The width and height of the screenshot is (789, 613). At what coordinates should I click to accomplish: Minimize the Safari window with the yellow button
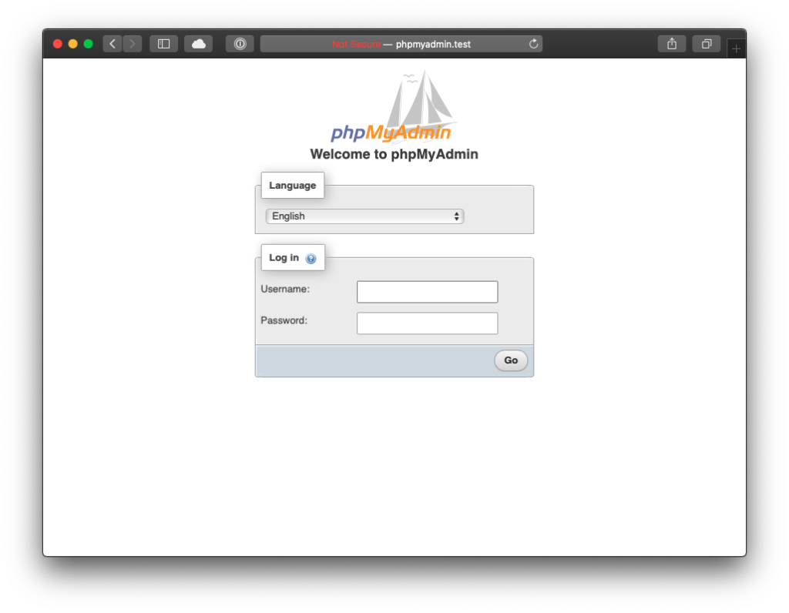(73, 44)
